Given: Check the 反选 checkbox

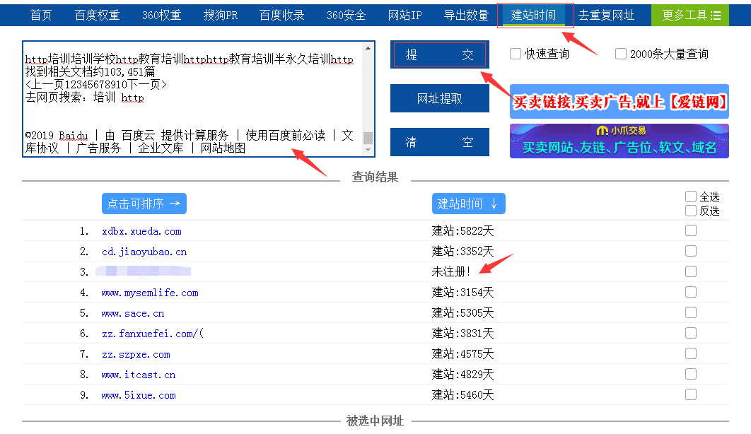Looking at the screenshot, I should tap(691, 211).
